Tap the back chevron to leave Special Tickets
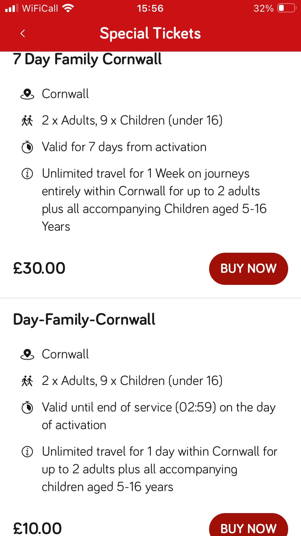 [x=22, y=33]
